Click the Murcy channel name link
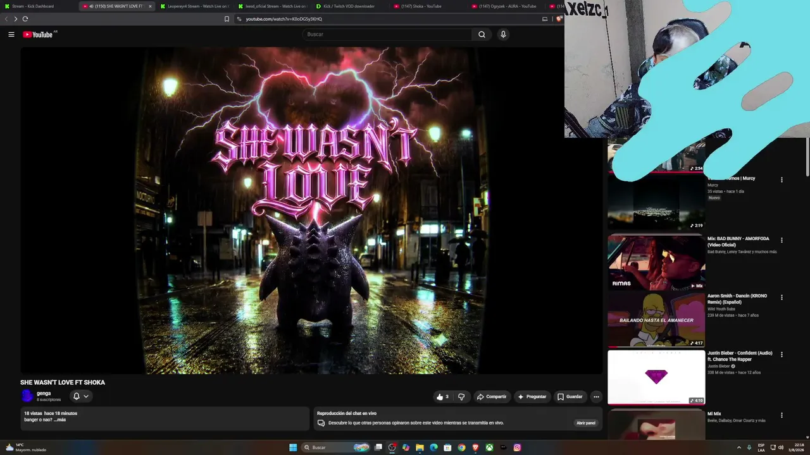 pyautogui.click(x=713, y=185)
